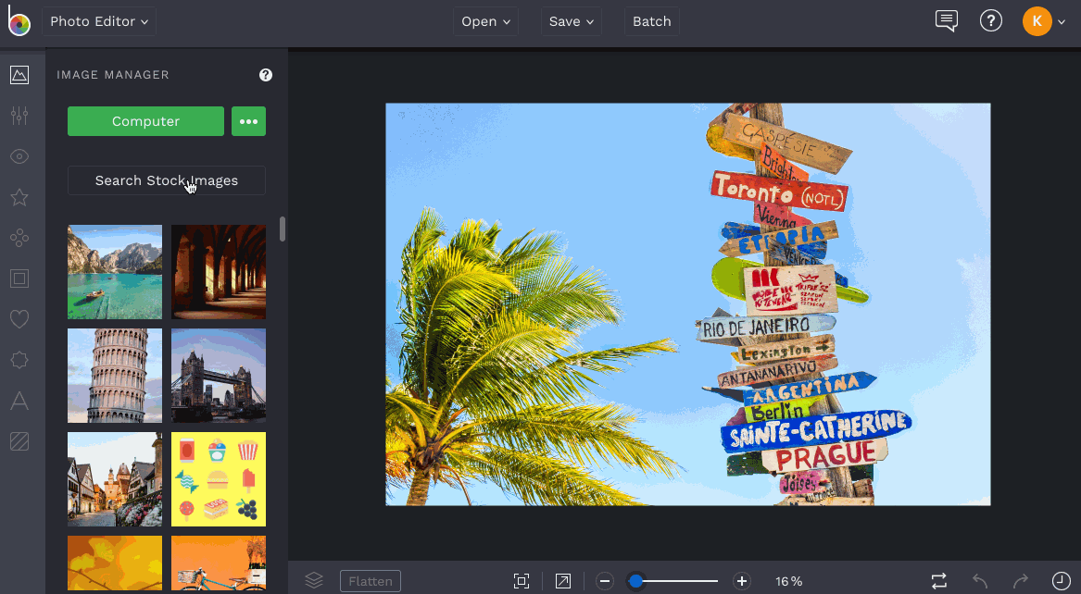Screen dimensions: 1081x594
Task: Click the undo arrow icon
Action: coord(980,581)
